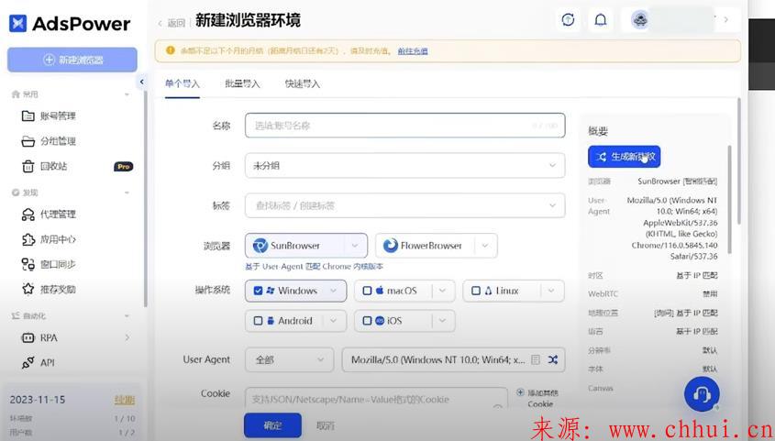775x441 pixels.
Task: Open 分组管理 in the sidebar
Action: pyautogui.click(x=49, y=141)
